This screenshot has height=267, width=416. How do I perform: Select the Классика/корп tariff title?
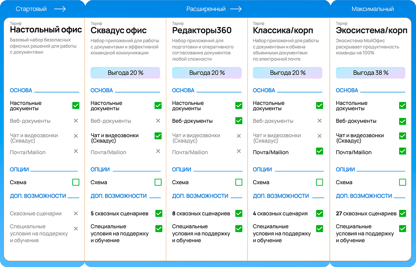283,30
